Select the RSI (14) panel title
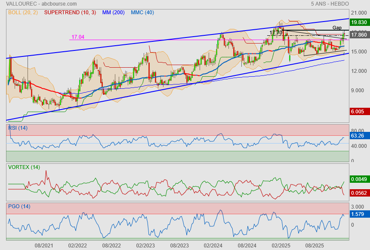This screenshot has height=250, width=370. (18, 128)
